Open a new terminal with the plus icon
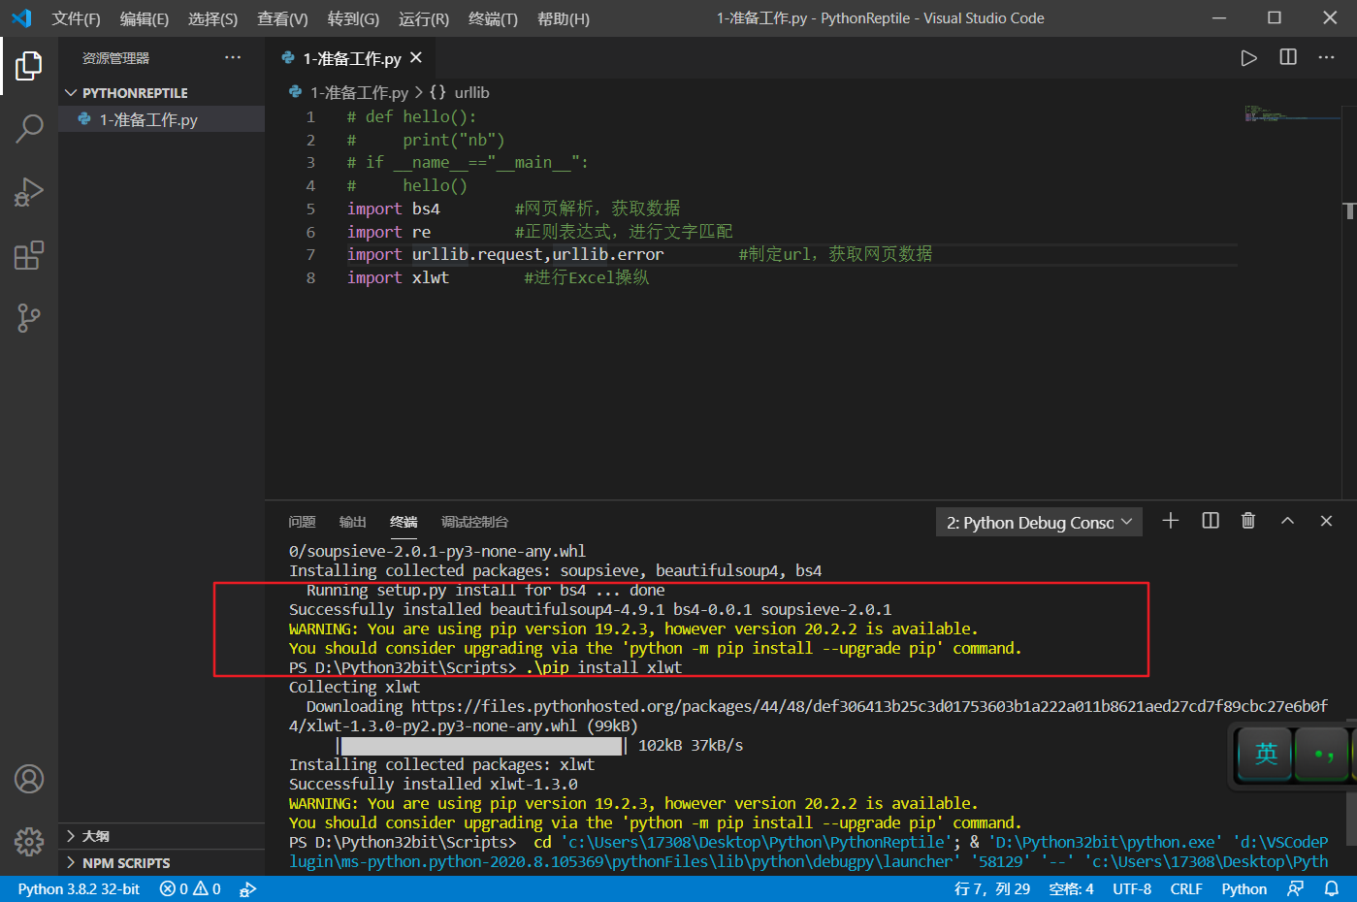This screenshot has width=1357, height=902. (1171, 521)
